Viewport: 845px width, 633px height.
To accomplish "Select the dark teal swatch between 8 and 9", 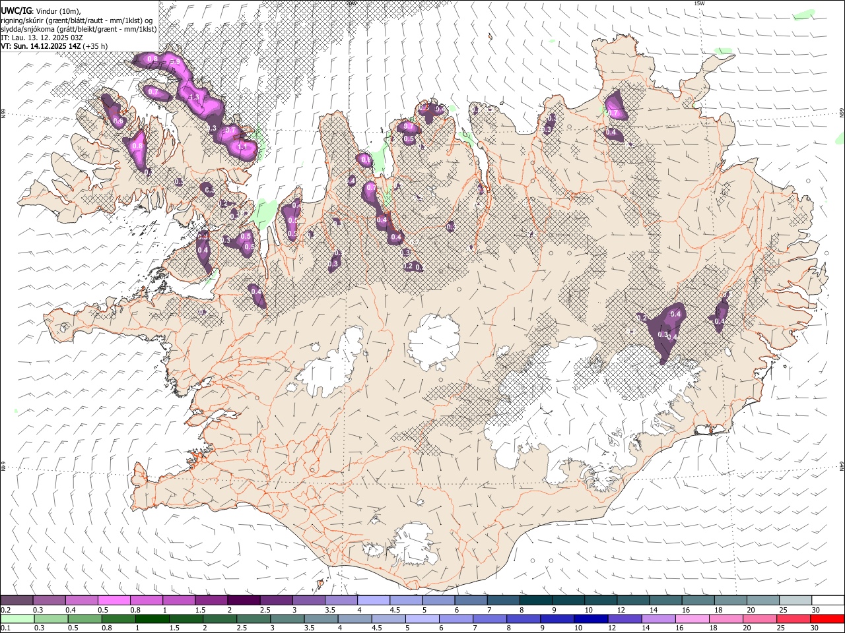I will [535, 601].
